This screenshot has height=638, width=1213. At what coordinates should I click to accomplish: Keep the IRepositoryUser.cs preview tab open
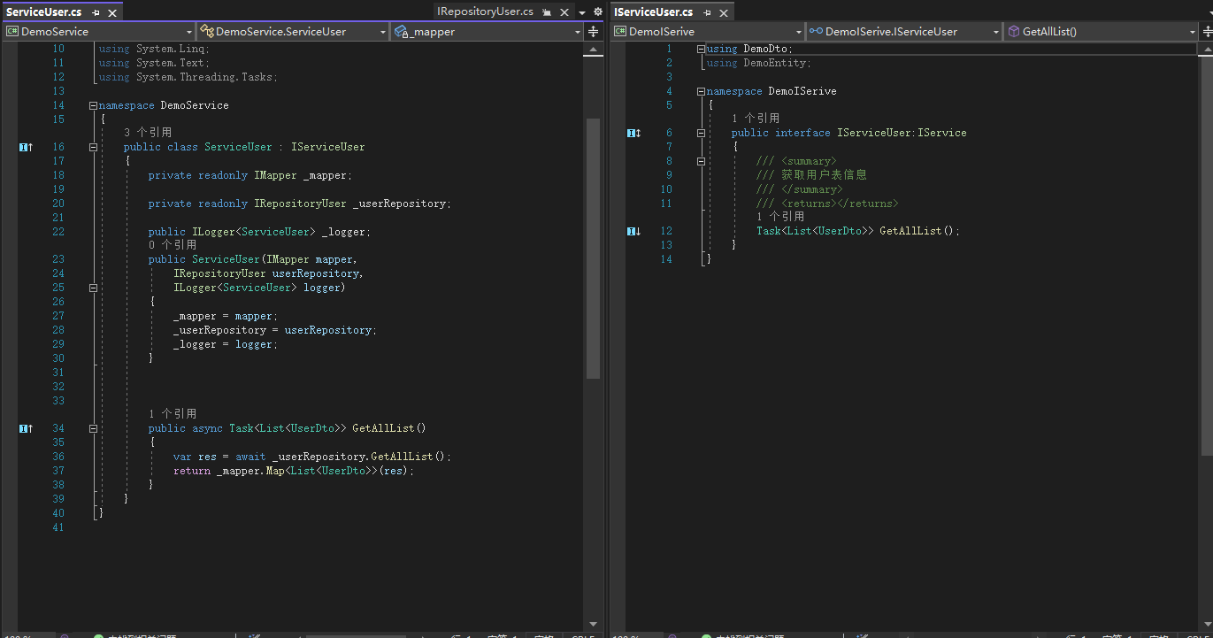547,12
